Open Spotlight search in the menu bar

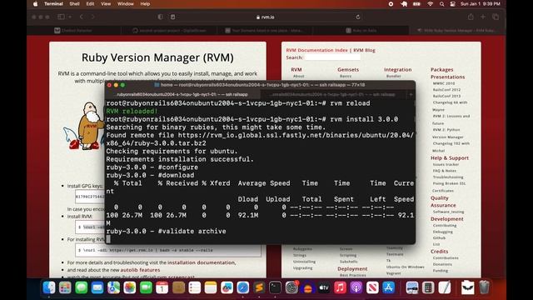pyautogui.click(x=441, y=4)
